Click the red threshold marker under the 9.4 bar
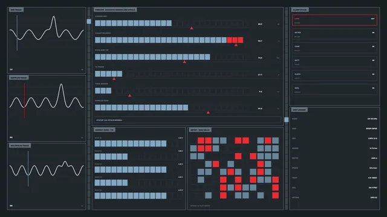387x217 pixels. (129, 95)
